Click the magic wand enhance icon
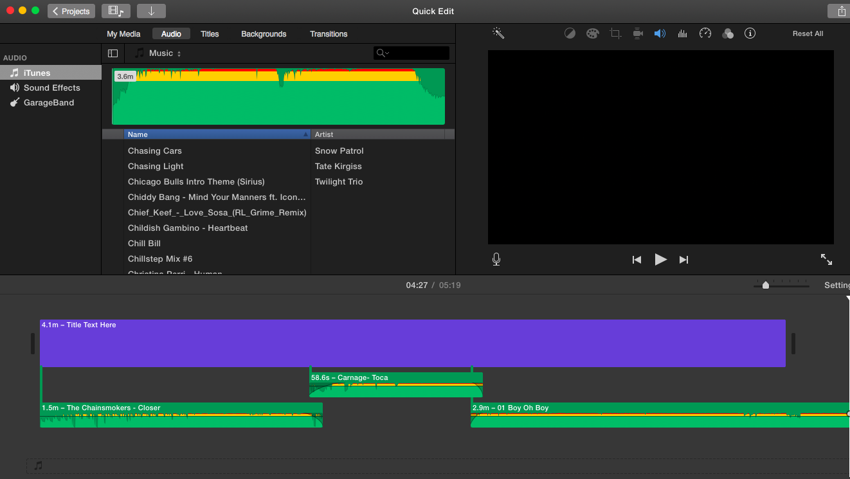Screen dimensions: 850x479 [x=498, y=33]
